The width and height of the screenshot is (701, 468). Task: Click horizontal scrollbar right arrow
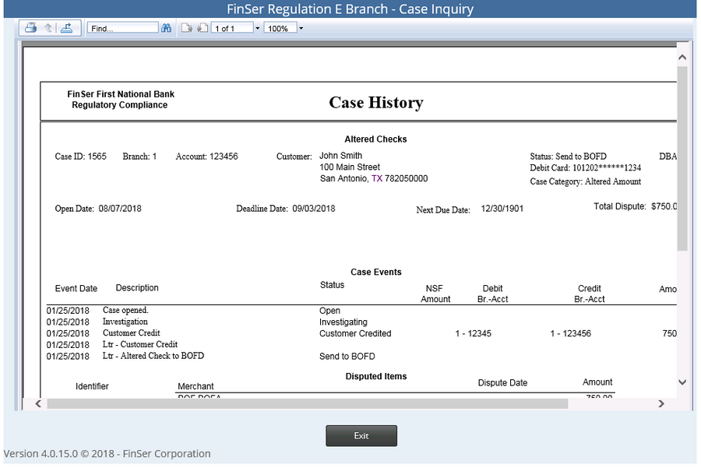(x=661, y=403)
